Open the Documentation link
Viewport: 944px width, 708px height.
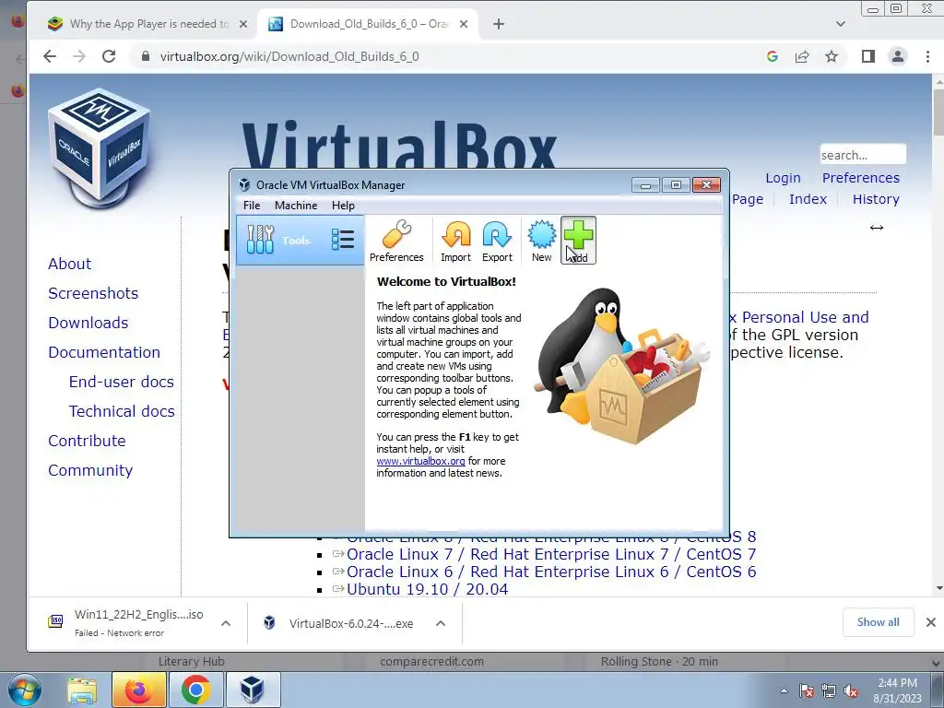tap(104, 352)
